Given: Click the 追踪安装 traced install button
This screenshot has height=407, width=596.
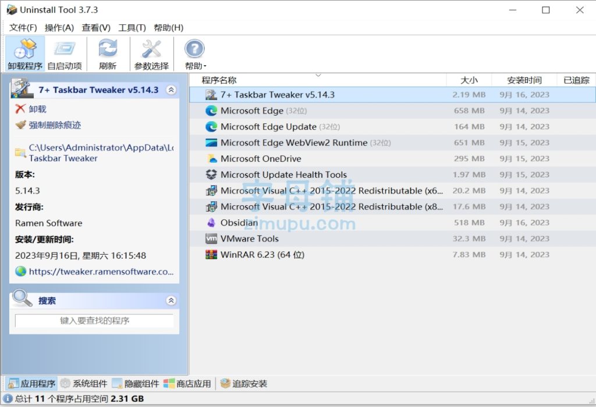Looking at the screenshot, I should click(244, 384).
